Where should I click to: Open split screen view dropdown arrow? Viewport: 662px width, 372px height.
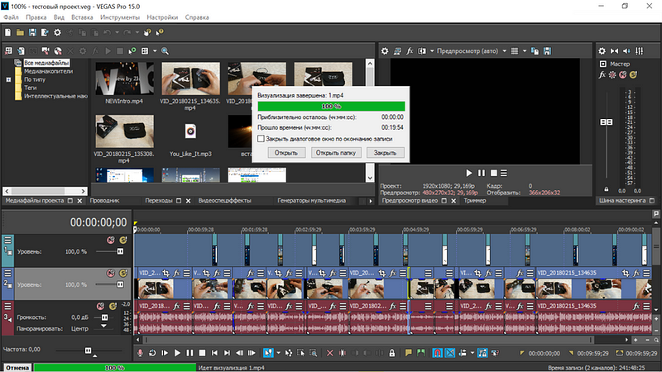pos(432,51)
